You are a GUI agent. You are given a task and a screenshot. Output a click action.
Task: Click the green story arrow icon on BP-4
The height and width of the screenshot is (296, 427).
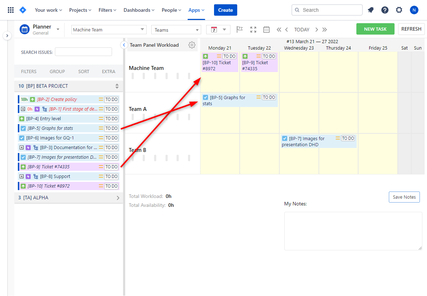(x=22, y=118)
